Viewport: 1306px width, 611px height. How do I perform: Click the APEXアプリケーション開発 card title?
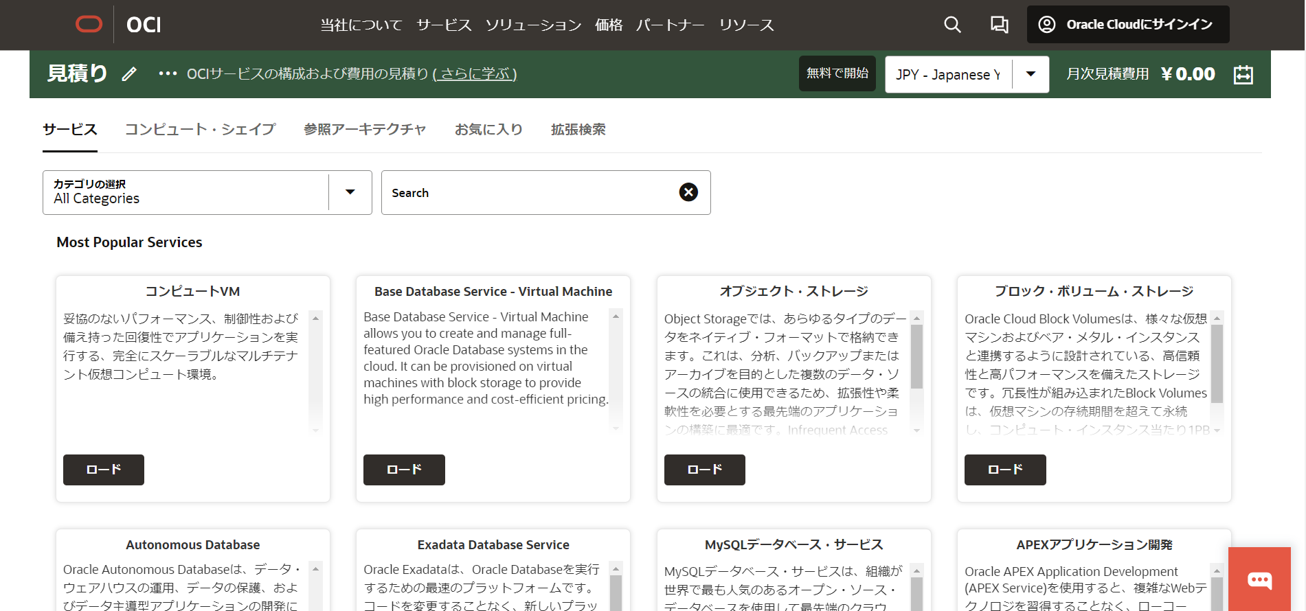tap(1094, 544)
